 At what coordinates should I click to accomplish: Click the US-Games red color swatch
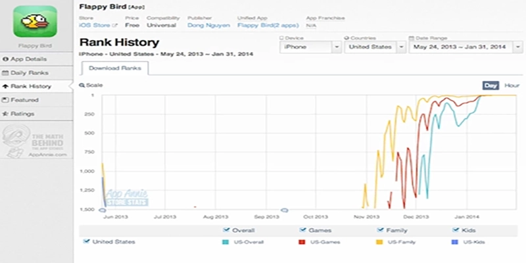(x=302, y=242)
